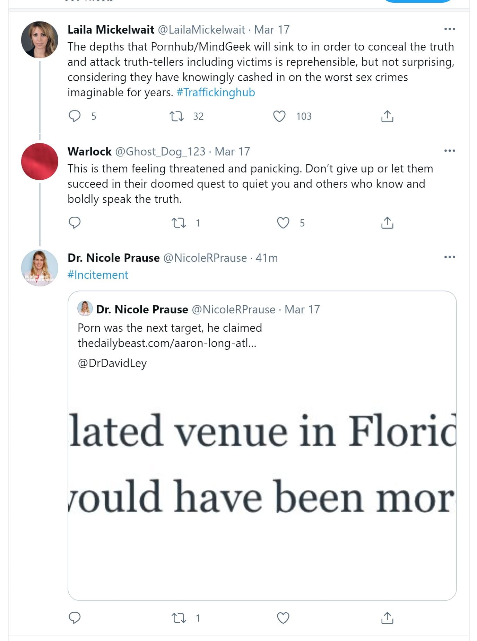
Task: Reply to Warlock's tweet
Action: coord(75,222)
